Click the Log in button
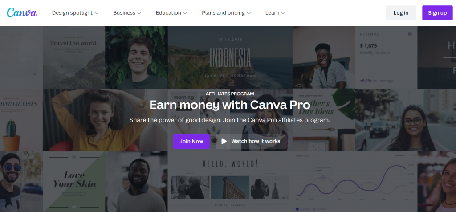The width and height of the screenshot is (456, 212). [x=401, y=13]
